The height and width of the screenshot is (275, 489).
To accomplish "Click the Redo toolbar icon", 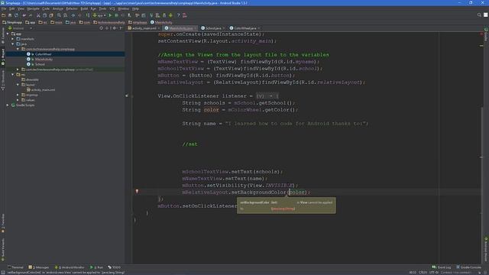I will point(31,15).
